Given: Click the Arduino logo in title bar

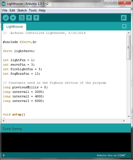Looking at the screenshot, I should [x=3, y=4].
